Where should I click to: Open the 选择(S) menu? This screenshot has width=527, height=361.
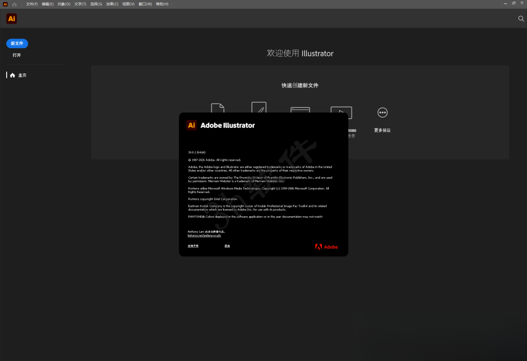click(96, 4)
